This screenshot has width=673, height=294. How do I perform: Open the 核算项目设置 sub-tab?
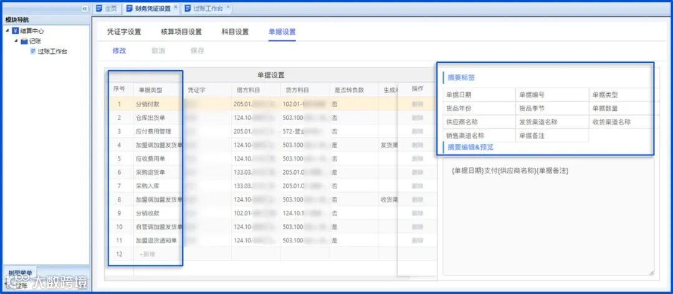click(181, 32)
